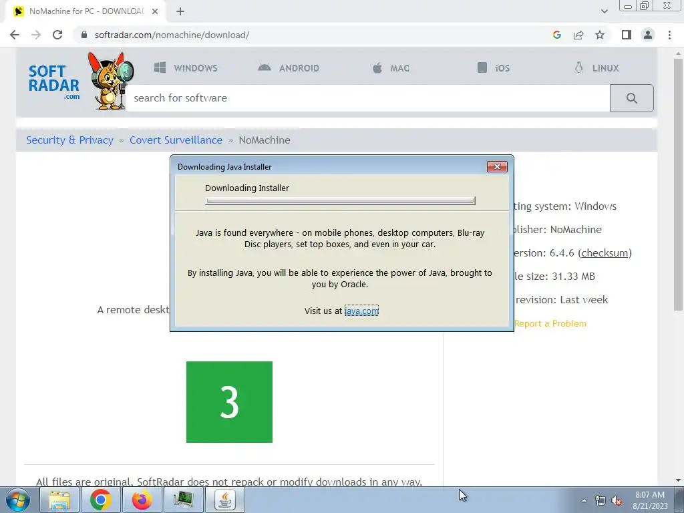Screen dimensions: 684x513
Task: Switch to Java installer taskbar icon
Action: [224, 500]
